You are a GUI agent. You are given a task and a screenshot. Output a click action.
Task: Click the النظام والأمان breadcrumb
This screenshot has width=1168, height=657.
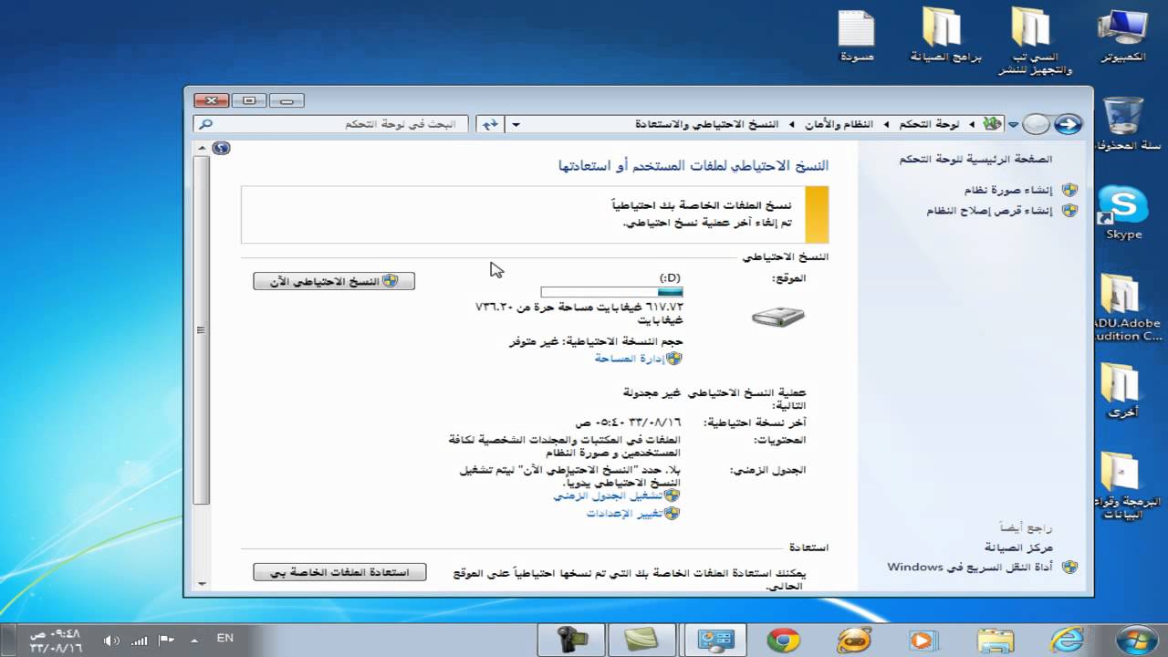pos(839,124)
